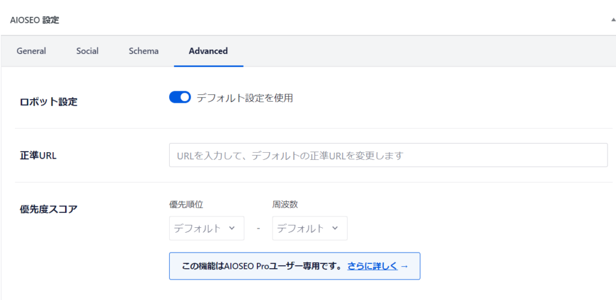The image size is (616, 300).
Task: Focus the 正準URL input field
Action: pyautogui.click(x=388, y=155)
